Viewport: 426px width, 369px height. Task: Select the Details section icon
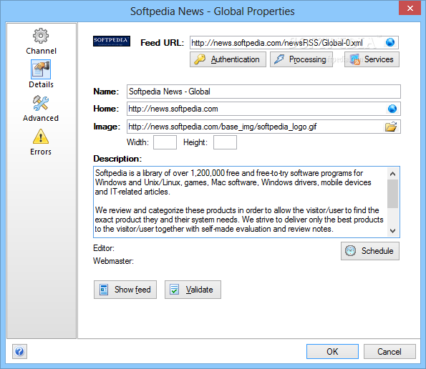(41, 69)
